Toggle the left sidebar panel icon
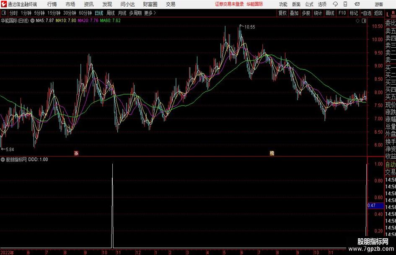This screenshot has height=255, width=396. [x=4, y=13]
